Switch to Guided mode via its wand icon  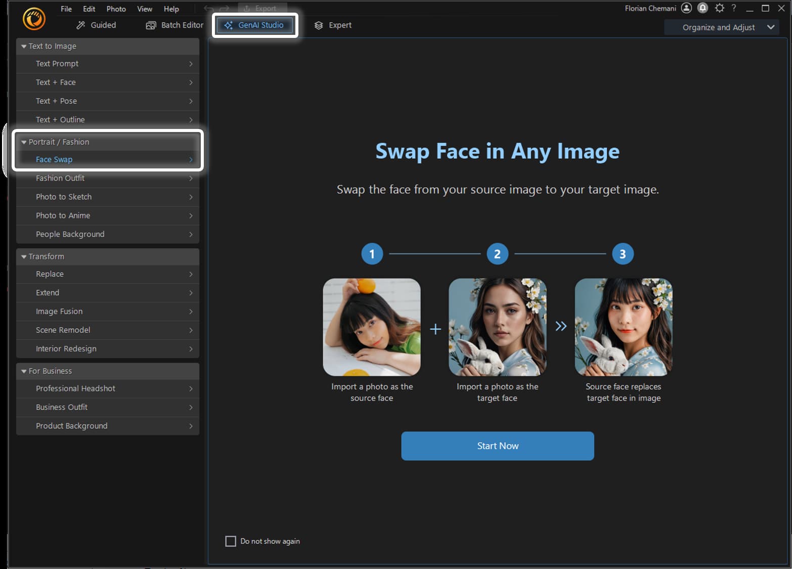80,25
